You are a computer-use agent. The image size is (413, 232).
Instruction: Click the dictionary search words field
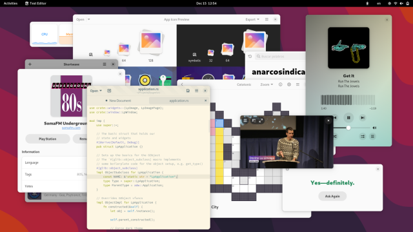(280, 56)
